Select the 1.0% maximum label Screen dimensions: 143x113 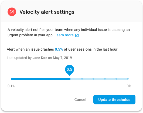point(128,86)
